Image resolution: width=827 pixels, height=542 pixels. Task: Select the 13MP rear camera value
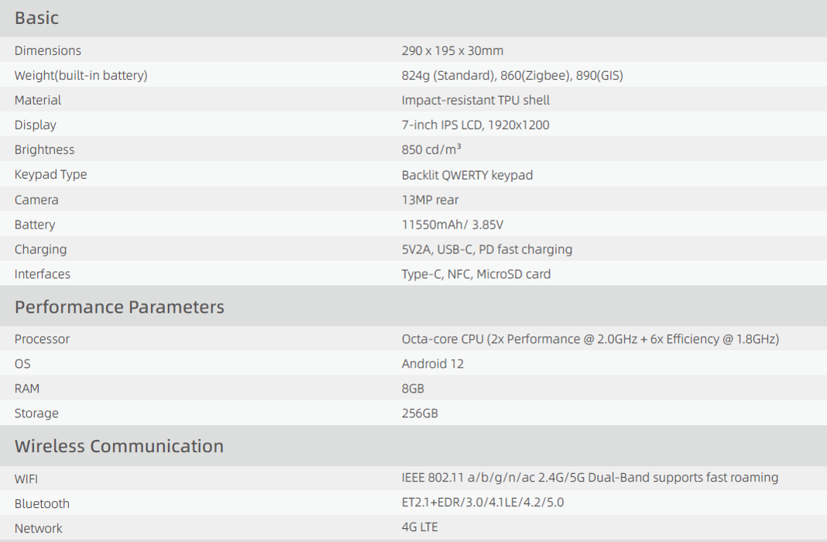click(x=430, y=200)
